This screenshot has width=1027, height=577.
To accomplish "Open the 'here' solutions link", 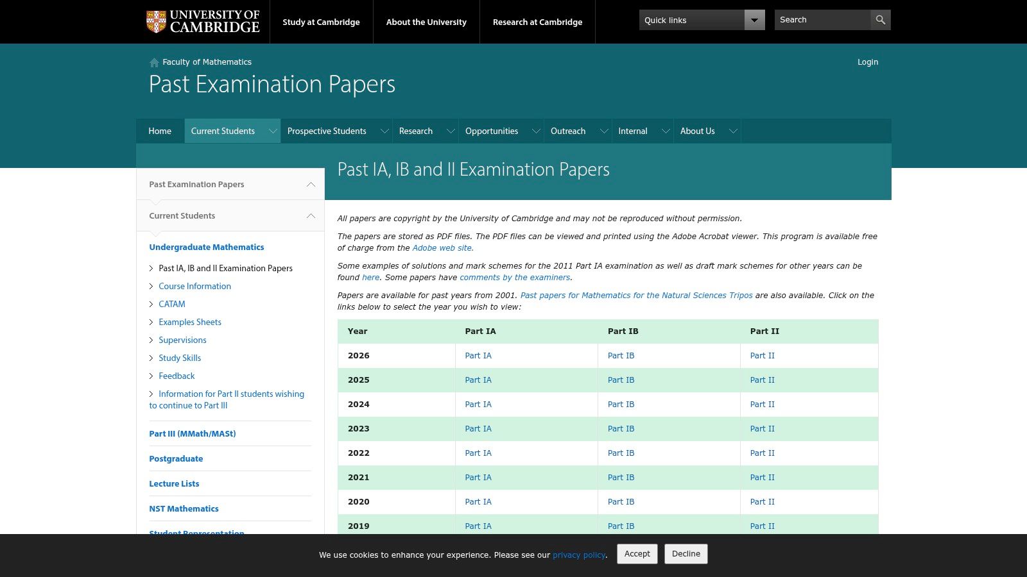I will click(371, 278).
